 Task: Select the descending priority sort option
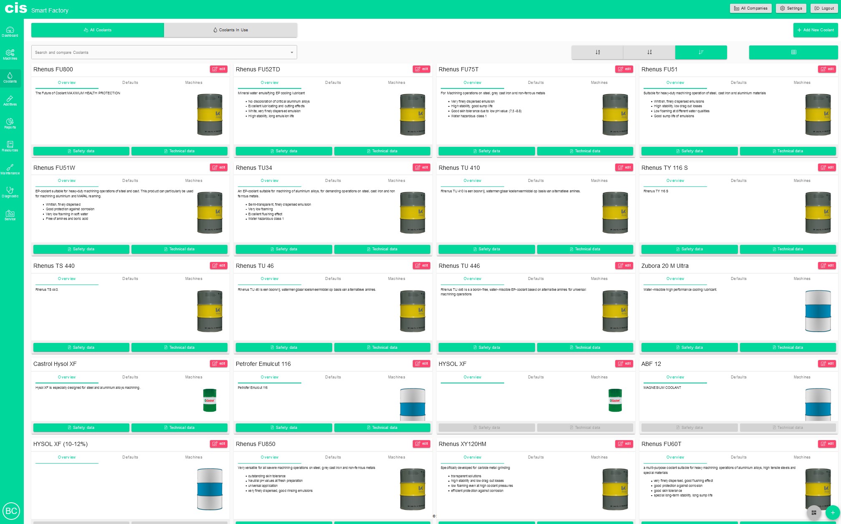tap(701, 52)
